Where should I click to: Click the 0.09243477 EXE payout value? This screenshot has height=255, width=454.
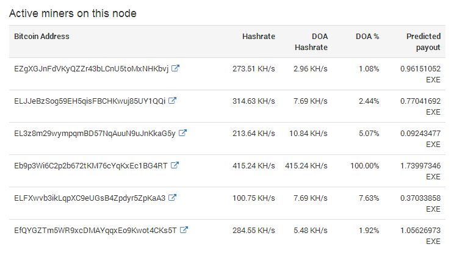click(x=420, y=138)
